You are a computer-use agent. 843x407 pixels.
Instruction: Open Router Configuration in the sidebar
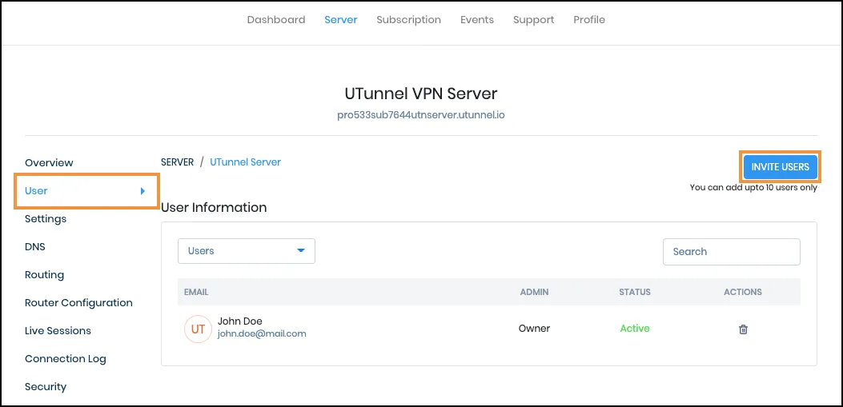click(x=78, y=302)
